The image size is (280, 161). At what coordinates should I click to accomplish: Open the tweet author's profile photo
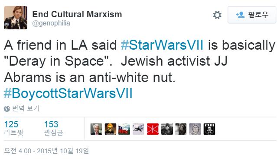(16, 18)
